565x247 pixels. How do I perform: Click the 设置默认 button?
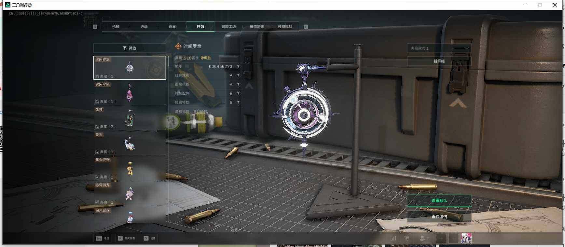click(439, 200)
